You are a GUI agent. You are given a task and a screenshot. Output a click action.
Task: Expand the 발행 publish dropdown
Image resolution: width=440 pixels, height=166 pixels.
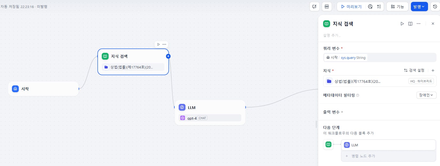click(419, 7)
